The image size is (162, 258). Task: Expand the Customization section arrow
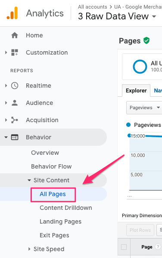(6, 52)
